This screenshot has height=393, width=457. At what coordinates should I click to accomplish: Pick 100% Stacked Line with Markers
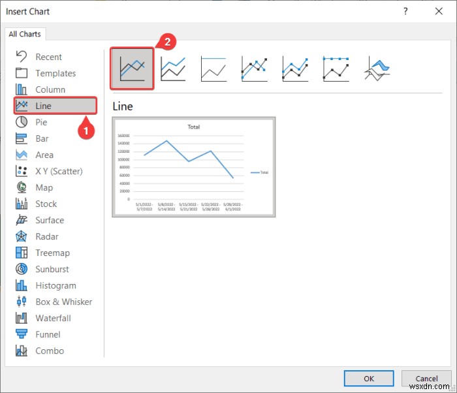click(336, 69)
